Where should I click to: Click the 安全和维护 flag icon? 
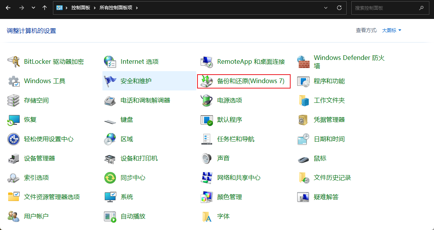point(110,81)
